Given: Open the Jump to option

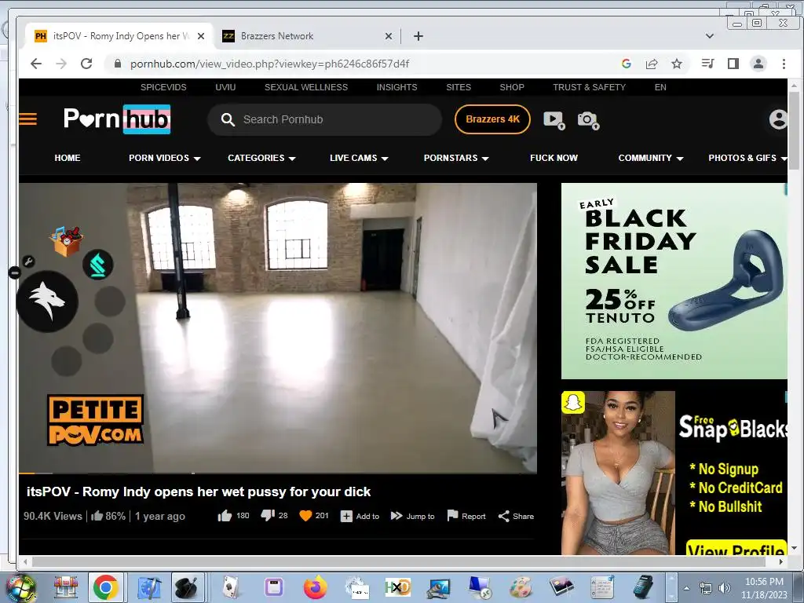Looking at the screenshot, I should (412, 516).
